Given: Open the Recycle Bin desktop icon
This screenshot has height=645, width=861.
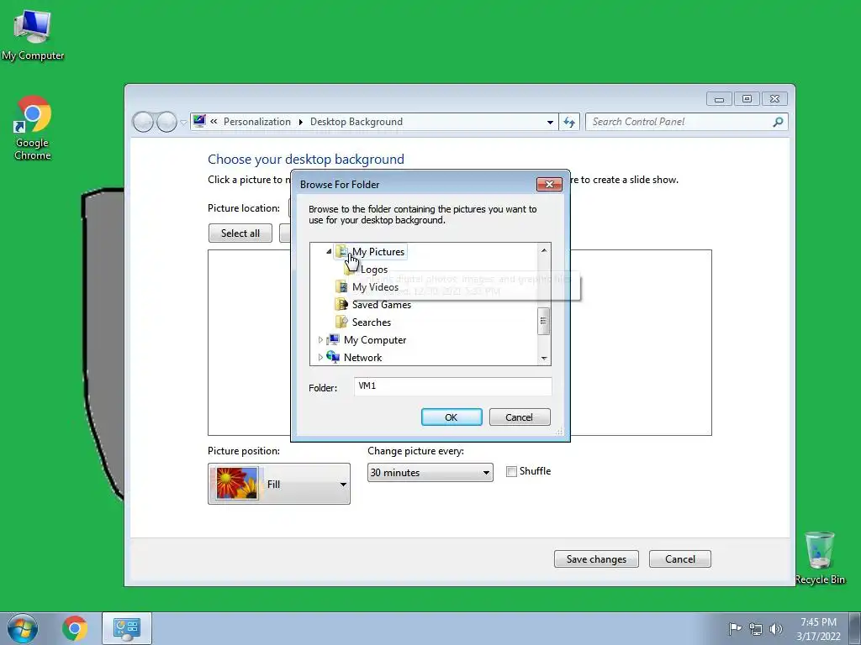Looking at the screenshot, I should [x=819, y=558].
